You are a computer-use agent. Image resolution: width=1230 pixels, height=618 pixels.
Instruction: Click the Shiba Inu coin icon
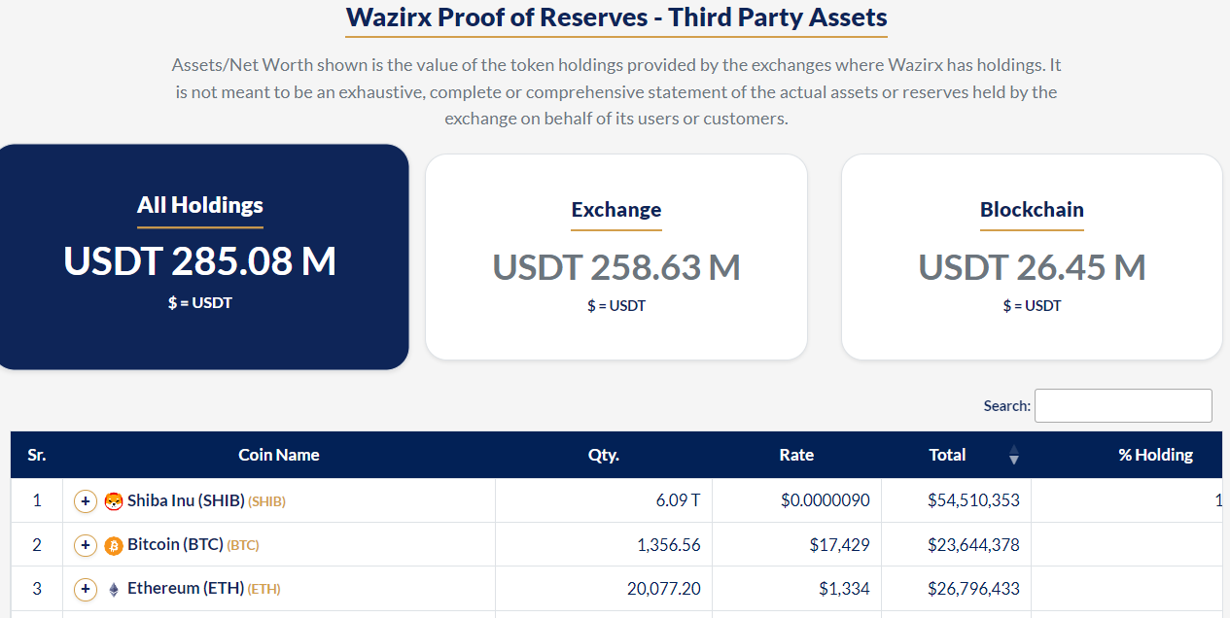114,501
